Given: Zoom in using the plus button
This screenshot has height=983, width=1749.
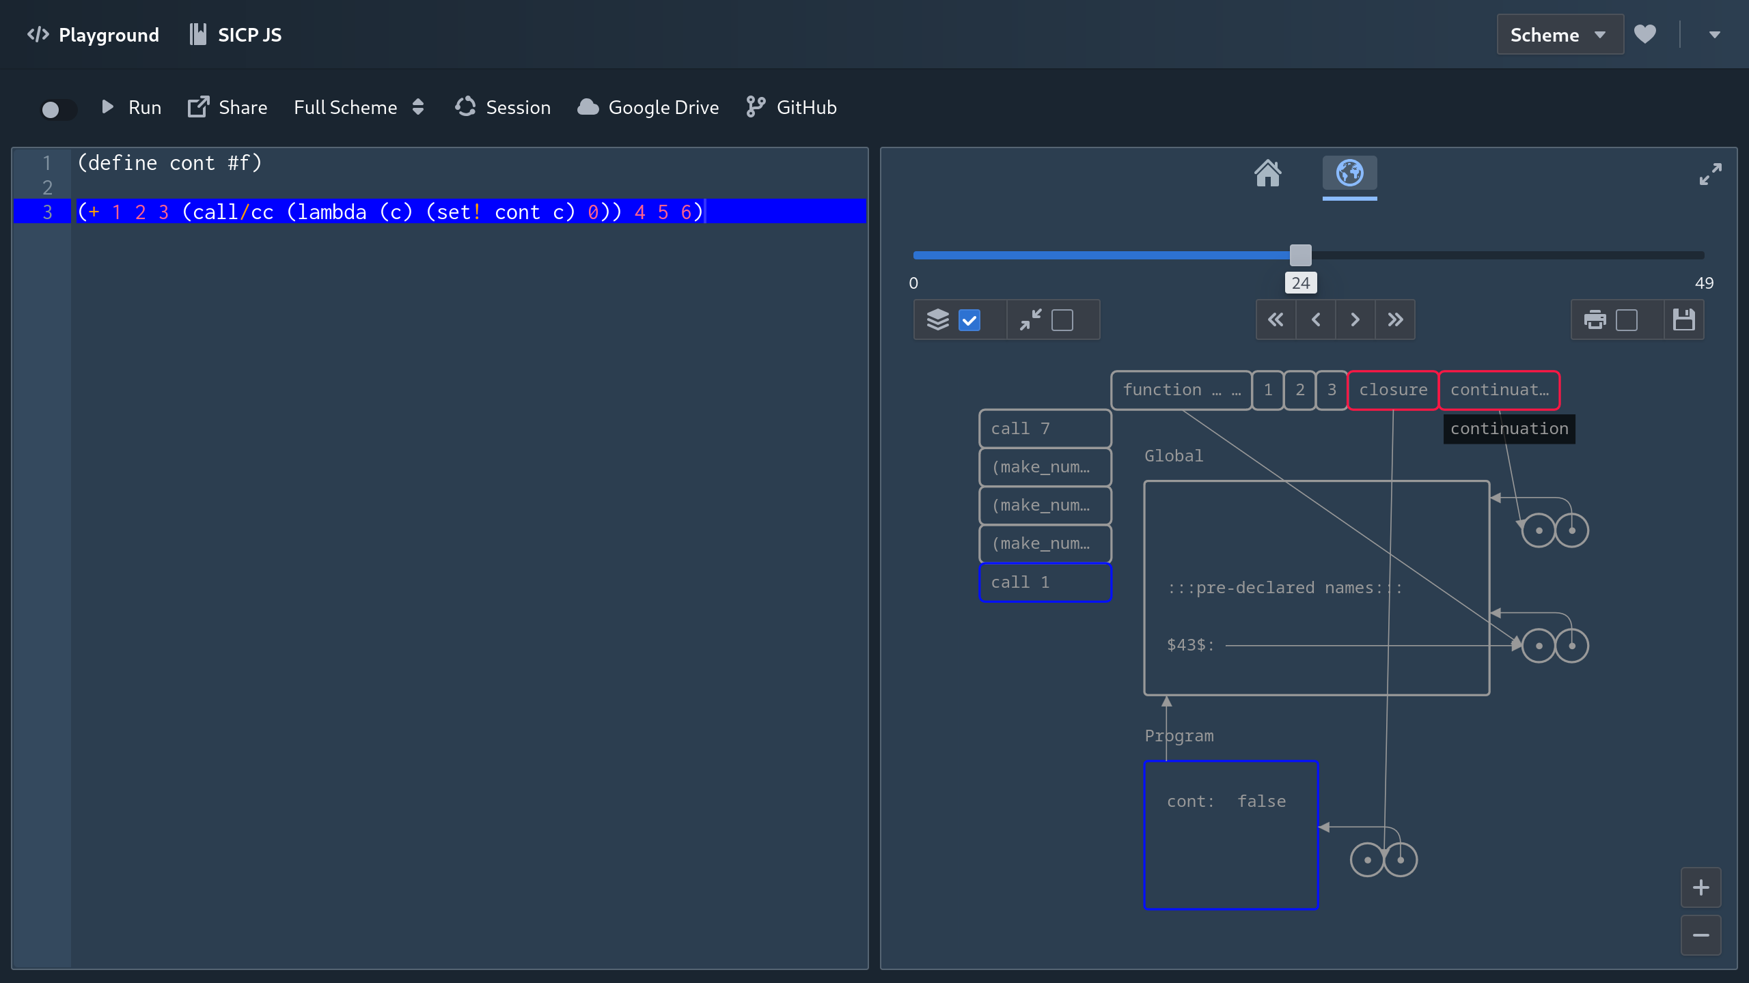Looking at the screenshot, I should tap(1700, 887).
